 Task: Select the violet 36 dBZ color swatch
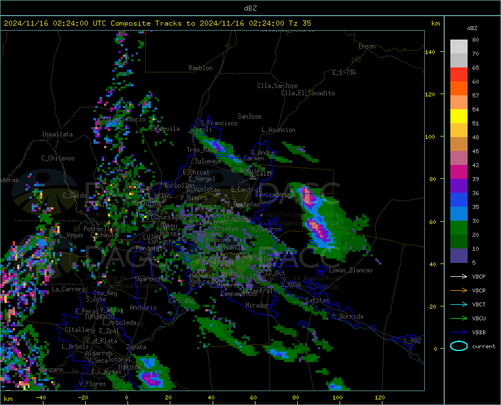pos(459,186)
